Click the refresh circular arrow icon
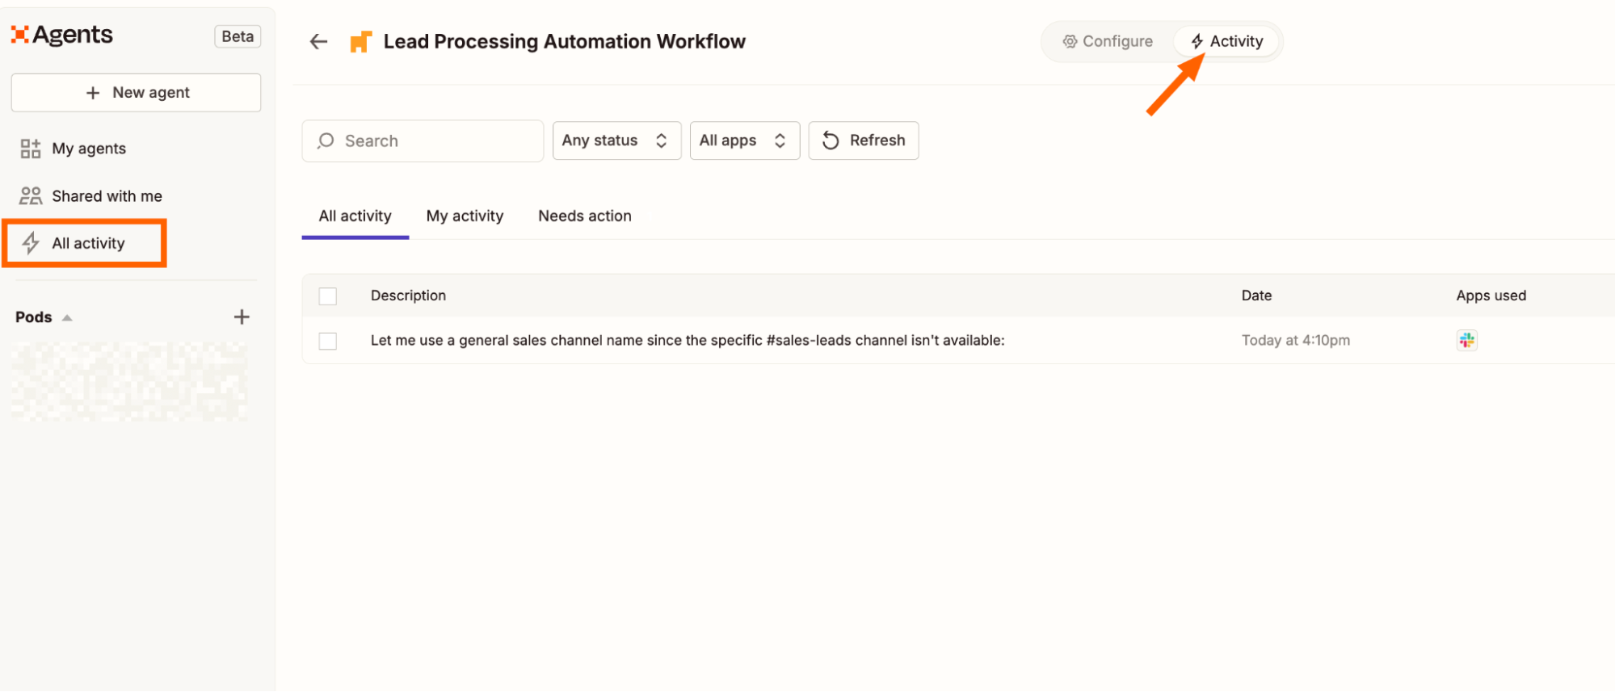 [x=831, y=140]
